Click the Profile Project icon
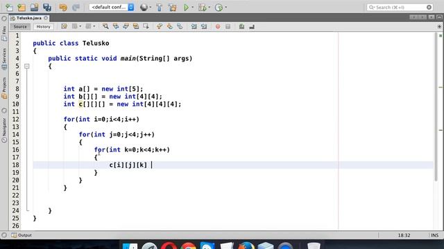Viewport: 444px width, 249px height. tap(219, 8)
